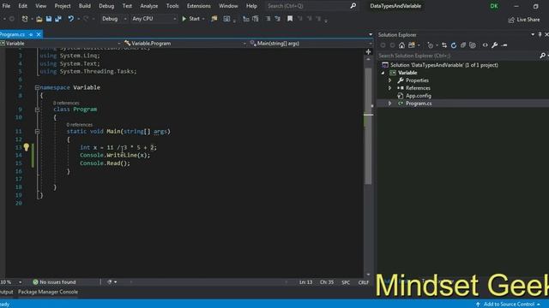Screen dimensions: 549x308
Task: Open the Any CPU platform dropdown
Action: [154, 19]
